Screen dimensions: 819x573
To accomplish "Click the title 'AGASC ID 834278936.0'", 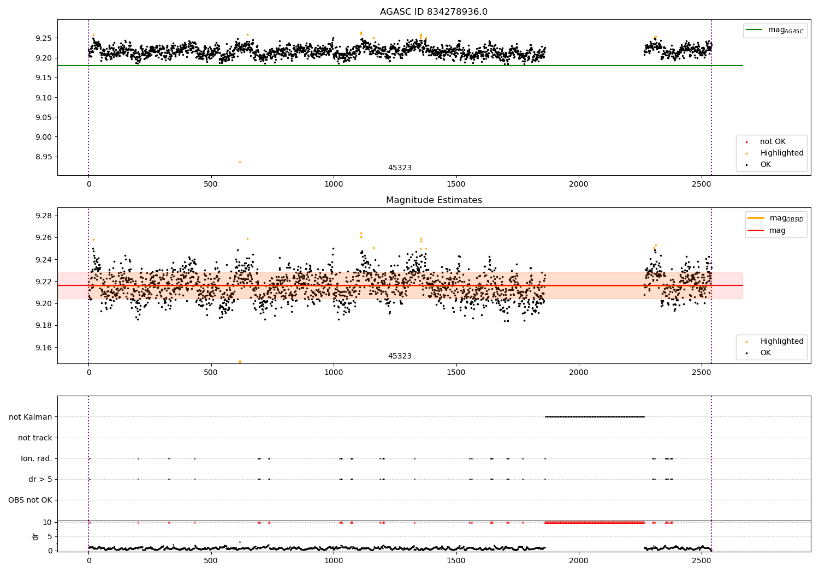I will click(434, 12).
